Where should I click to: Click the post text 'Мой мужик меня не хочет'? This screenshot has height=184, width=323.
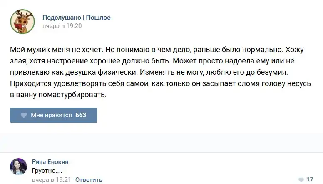tap(56, 49)
